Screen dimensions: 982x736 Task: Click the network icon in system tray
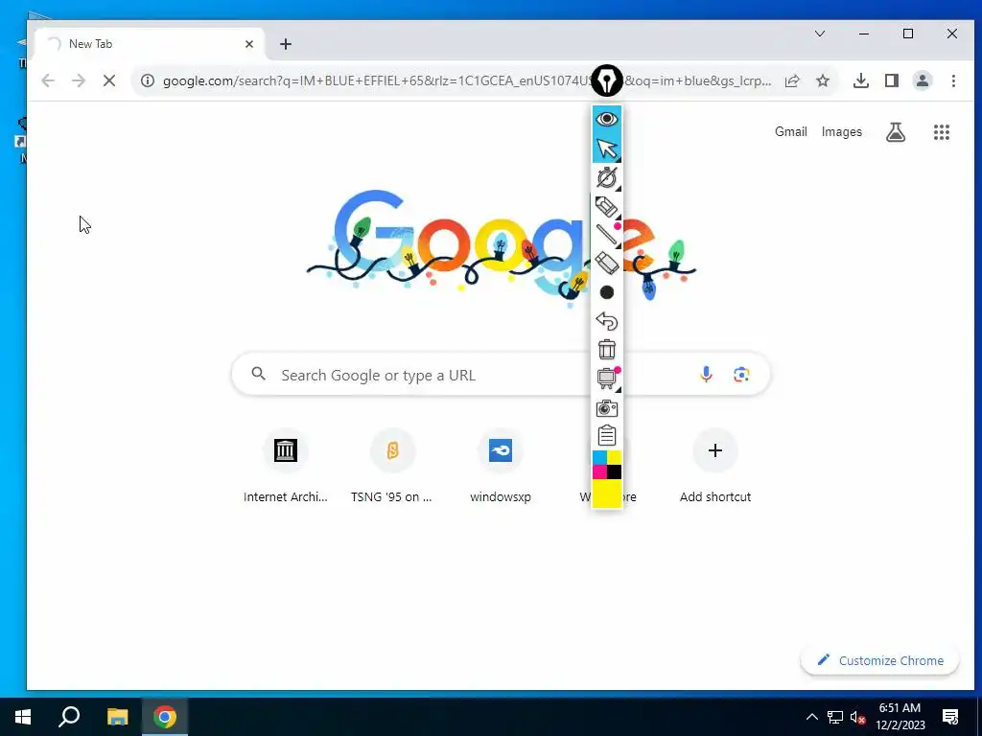pyautogui.click(x=835, y=717)
